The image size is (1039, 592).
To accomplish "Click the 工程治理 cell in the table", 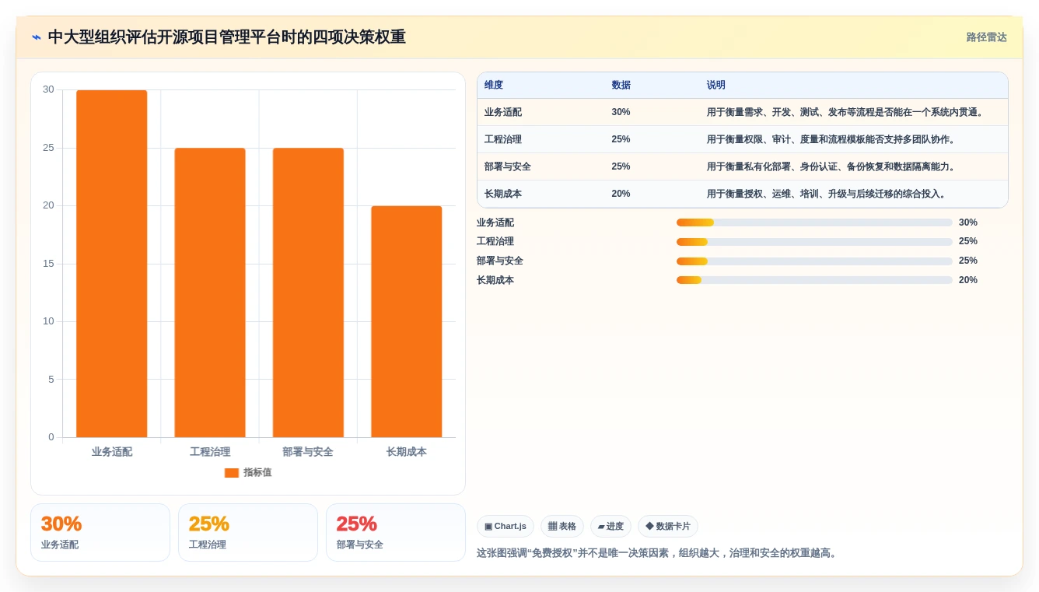I will [x=503, y=139].
